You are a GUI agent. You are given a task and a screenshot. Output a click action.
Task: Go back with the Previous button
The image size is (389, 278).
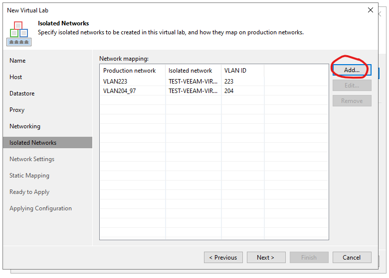[223, 258]
